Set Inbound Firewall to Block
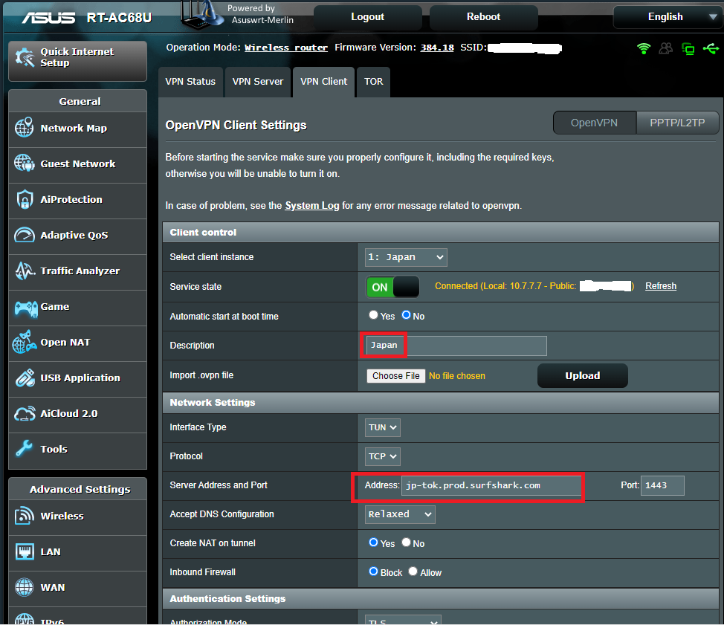 [x=374, y=571]
